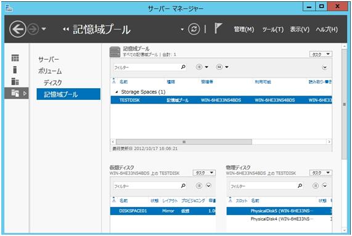Click the storage pool tile icon
Viewport: 352px width, 236px height.
pyautogui.click(x=115, y=52)
